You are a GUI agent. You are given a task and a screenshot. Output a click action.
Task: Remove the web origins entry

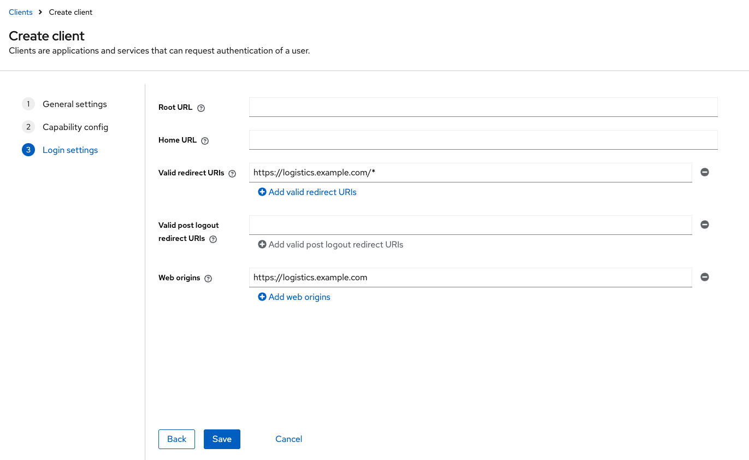coord(704,277)
